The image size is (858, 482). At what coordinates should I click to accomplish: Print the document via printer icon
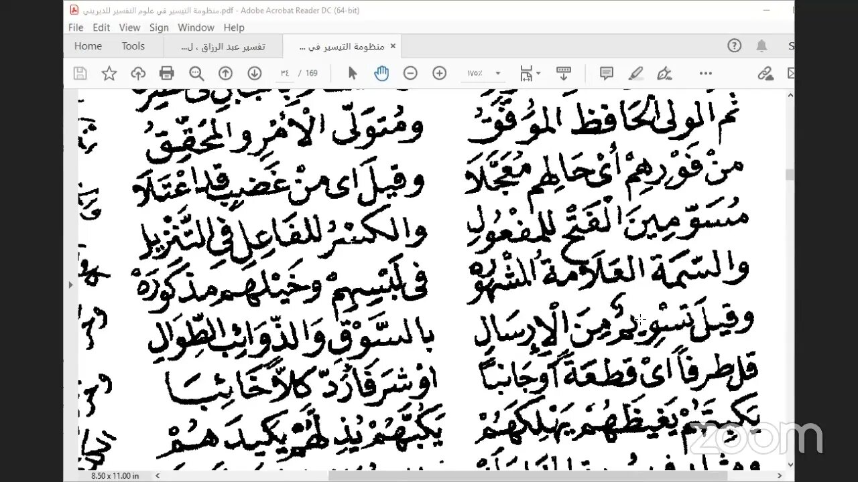pos(167,74)
